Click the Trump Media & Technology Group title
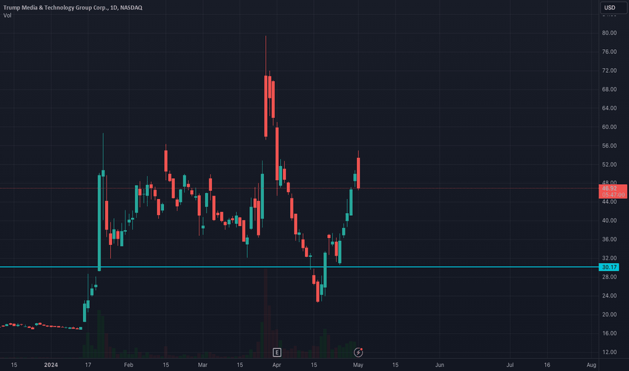The image size is (629, 371). point(73,7)
